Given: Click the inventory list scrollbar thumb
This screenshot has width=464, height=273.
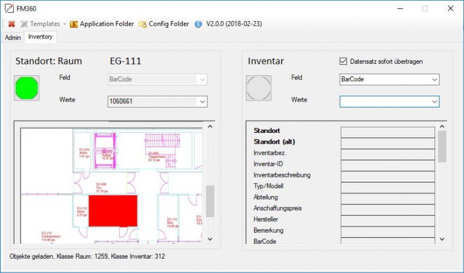Looking at the screenshot, I should point(442,147).
